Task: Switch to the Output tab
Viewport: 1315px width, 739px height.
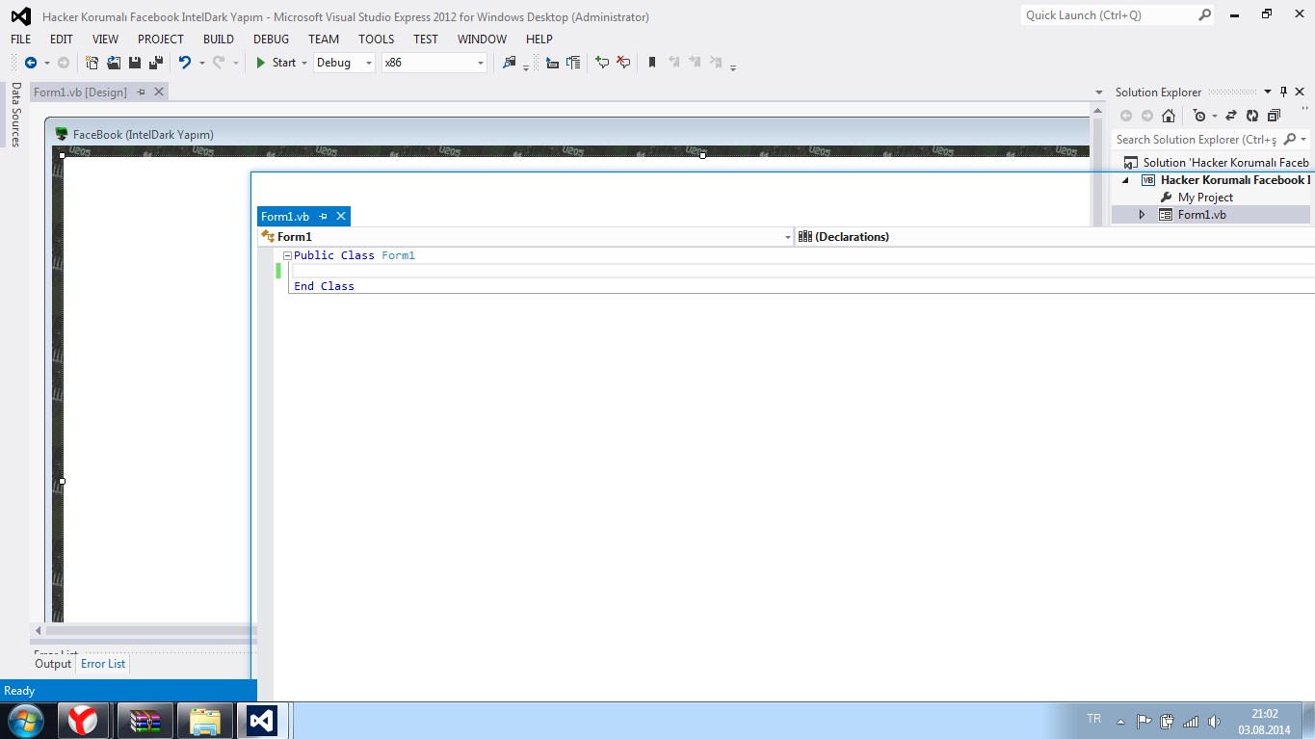Action: 53,664
